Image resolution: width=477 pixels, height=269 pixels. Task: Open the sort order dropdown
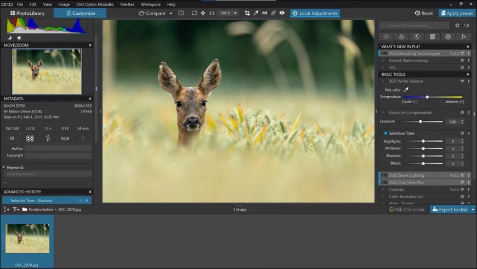(6, 209)
